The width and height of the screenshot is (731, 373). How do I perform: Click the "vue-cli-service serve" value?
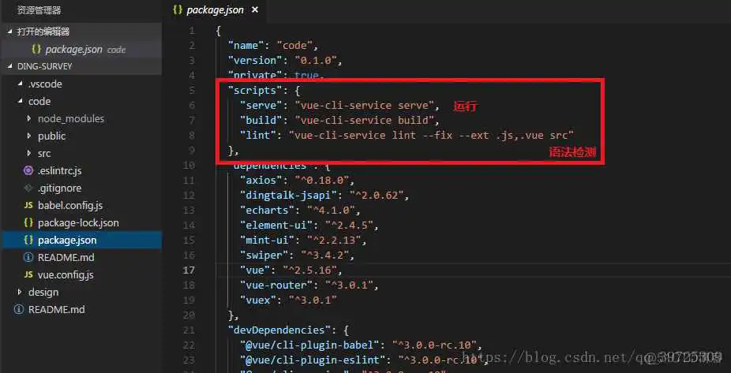365,105
